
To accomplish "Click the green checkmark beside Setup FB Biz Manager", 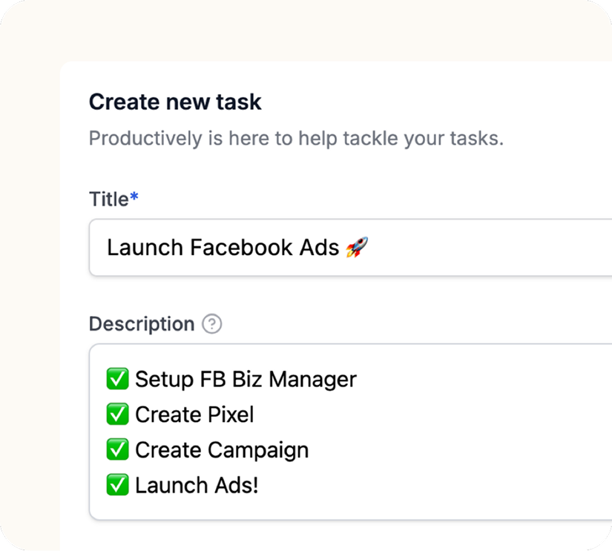I will coord(118,379).
